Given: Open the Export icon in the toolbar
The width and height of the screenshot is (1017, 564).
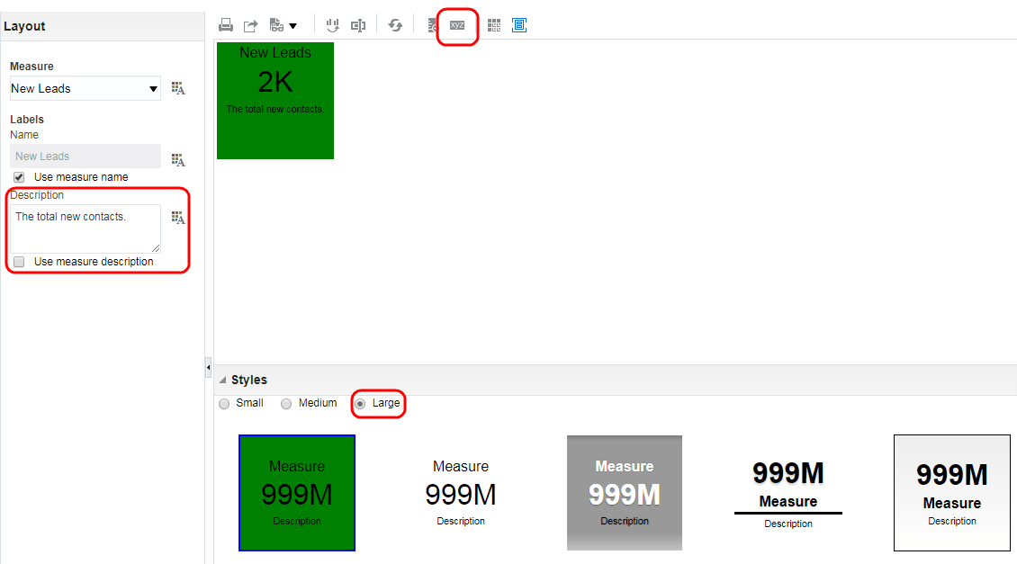Looking at the screenshot, I should pos(250,25).
